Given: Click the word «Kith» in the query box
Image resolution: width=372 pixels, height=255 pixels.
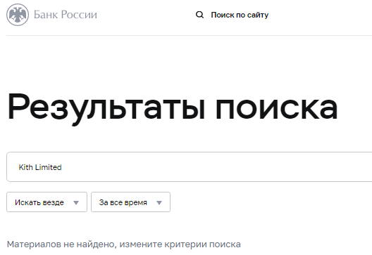Looking at the screenshot, I should click(x=25, y=167).
